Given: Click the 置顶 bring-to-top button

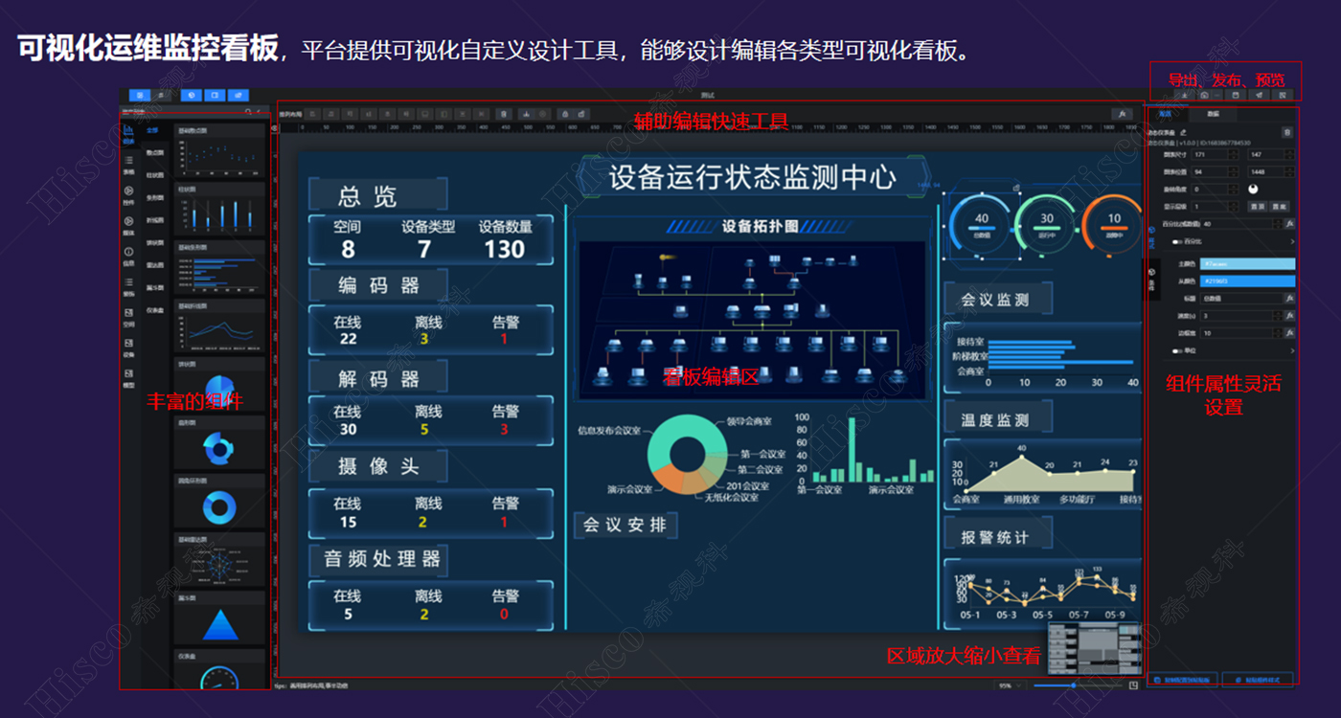Looking at the screenshot, I should [x=1259, y=206].
